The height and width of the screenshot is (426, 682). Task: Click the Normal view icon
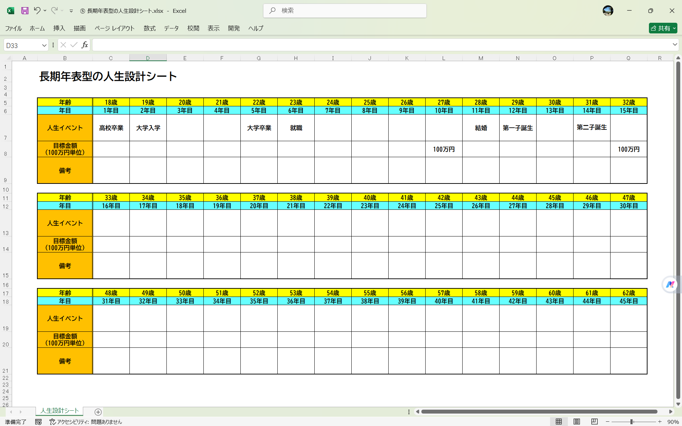pyautogui.click(x=559, y=421)
